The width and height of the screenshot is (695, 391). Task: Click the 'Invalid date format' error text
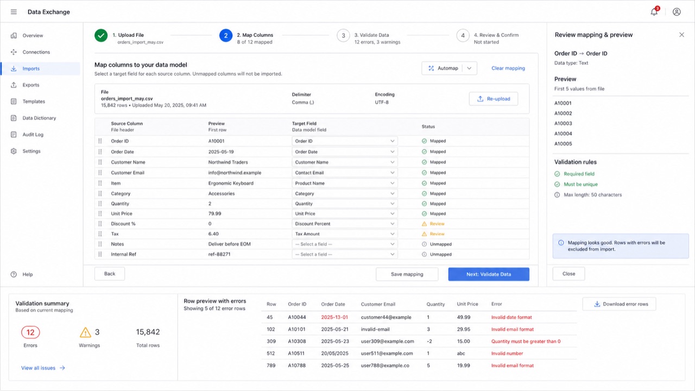tap(511, 317)
